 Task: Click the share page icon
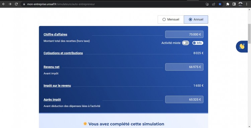[214, 4]
